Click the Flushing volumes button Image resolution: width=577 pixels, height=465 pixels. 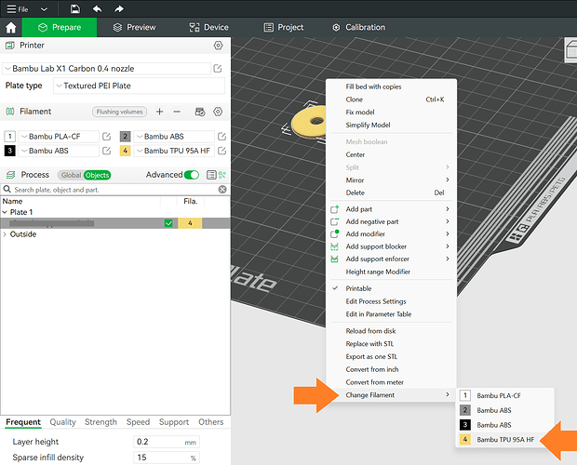point(119,112)
